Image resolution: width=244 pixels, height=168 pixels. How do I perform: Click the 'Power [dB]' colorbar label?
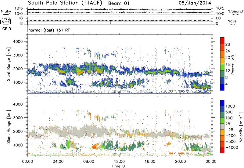233,64
